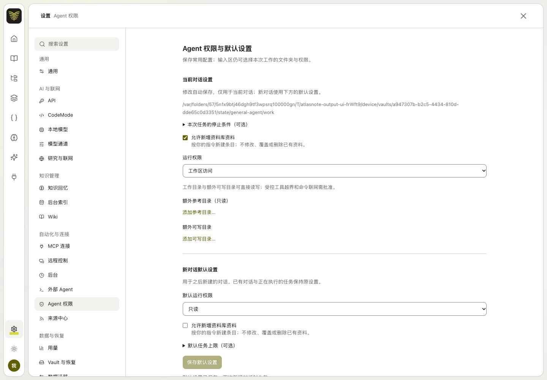Screen dimensions: 547x380
Task: Open Wiki settings
Action: (x=77, y=217)
